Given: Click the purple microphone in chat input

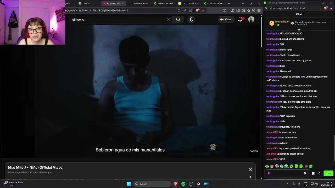Looking at the screenshot, I should click(269, 173).
